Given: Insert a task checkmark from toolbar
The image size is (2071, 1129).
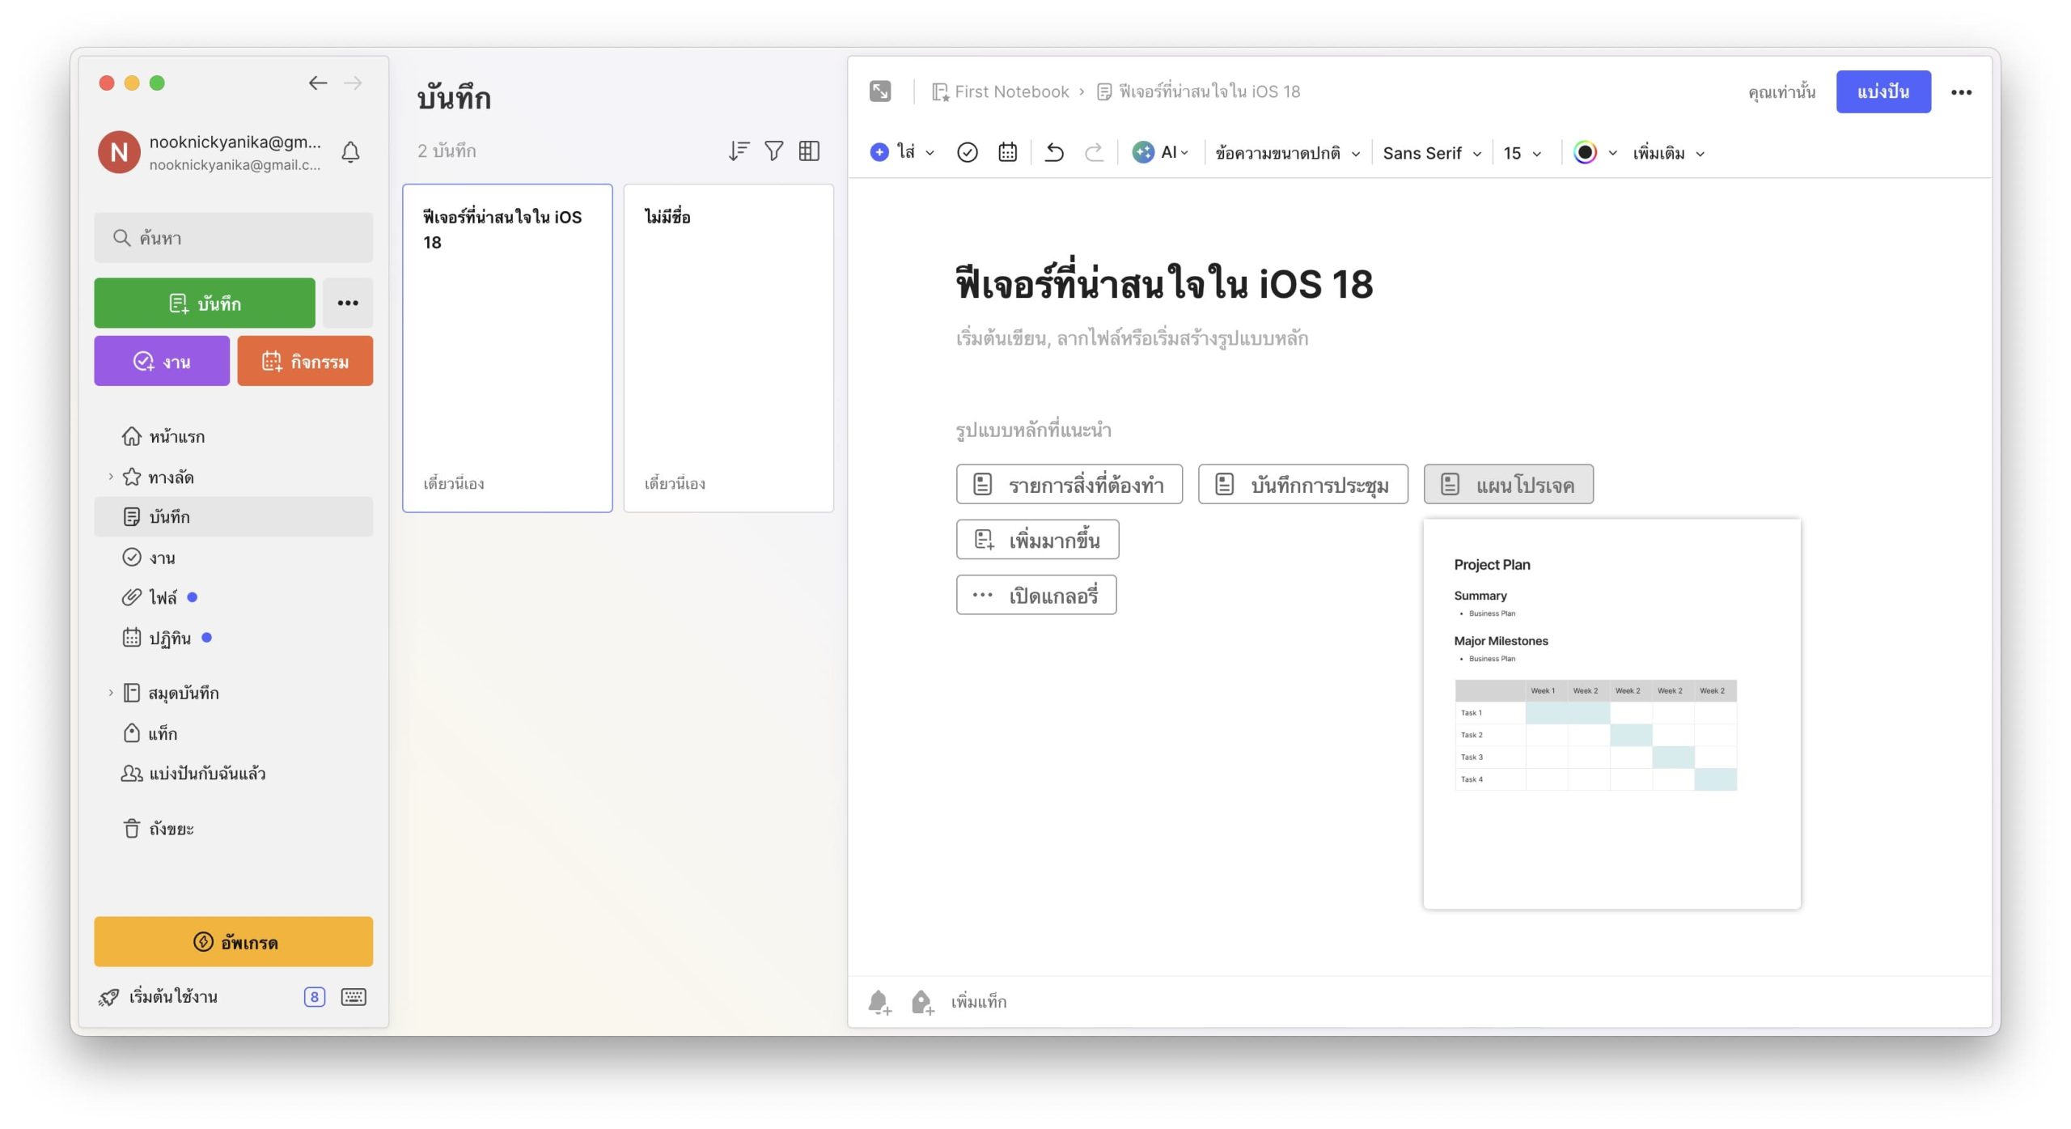Looking at the screenshot, I should [967, 152].
